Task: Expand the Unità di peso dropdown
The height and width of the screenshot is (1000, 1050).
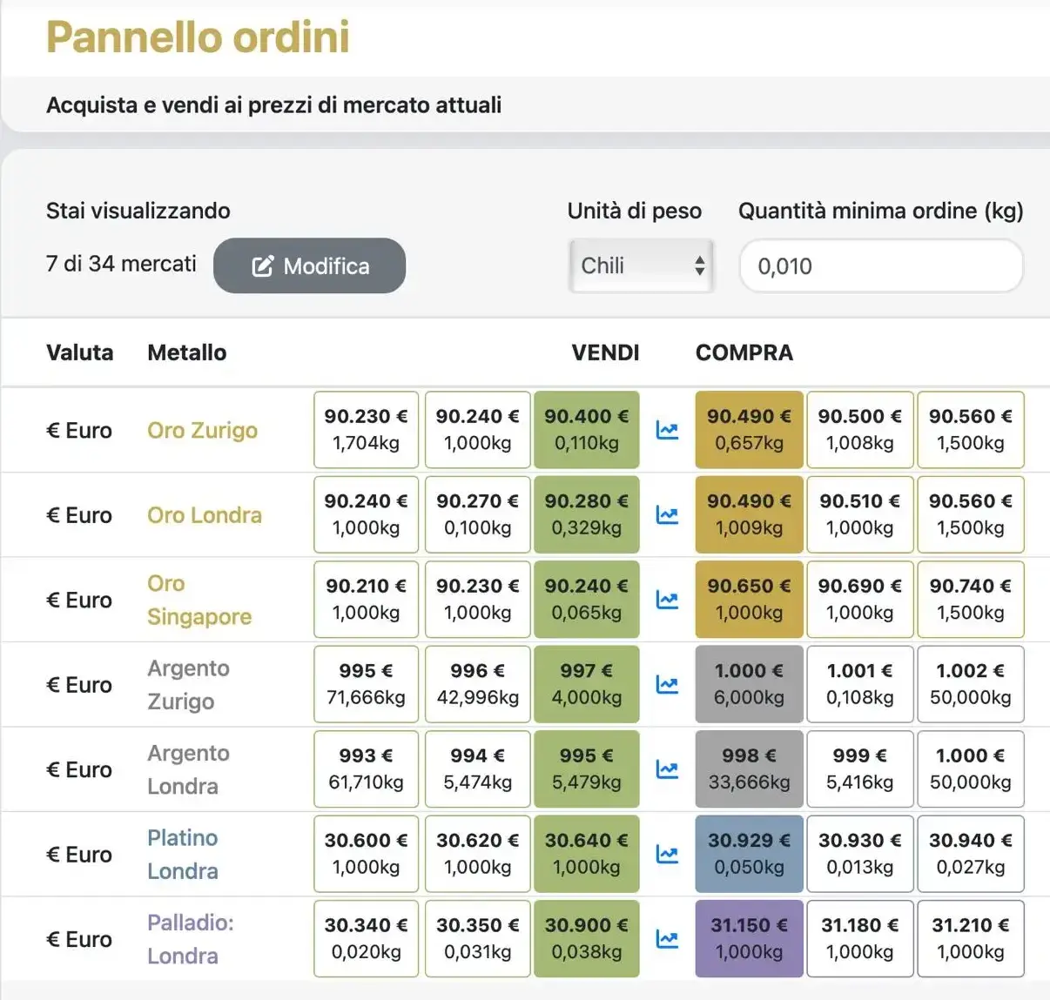Action: (642, 265)
